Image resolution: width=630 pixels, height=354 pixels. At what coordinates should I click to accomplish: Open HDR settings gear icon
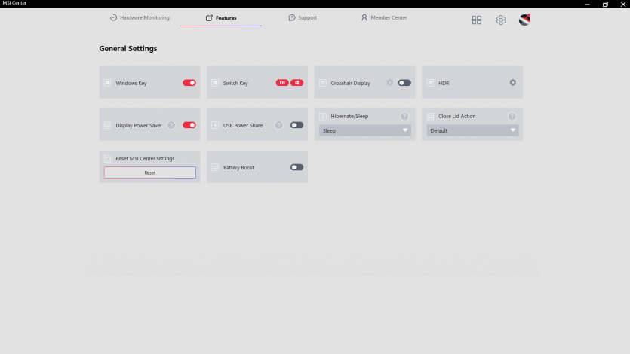[513, 83]
